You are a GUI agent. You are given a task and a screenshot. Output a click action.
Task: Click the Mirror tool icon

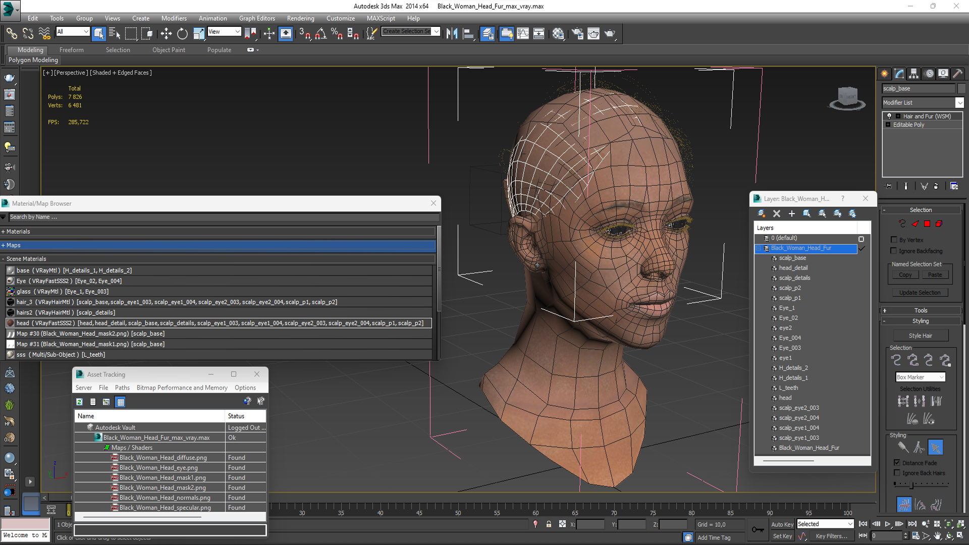click(452, 33)
